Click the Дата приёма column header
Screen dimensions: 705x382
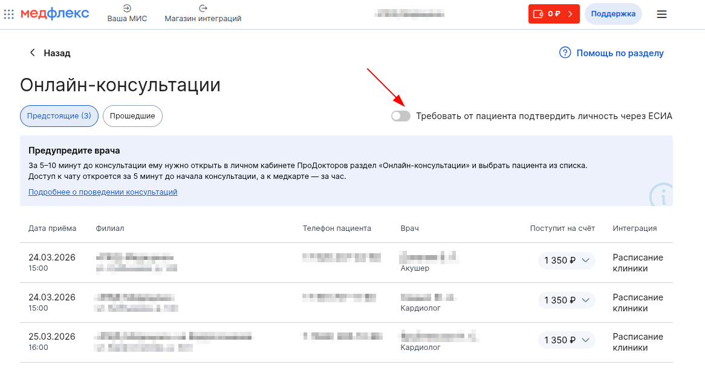click(53, 228)
